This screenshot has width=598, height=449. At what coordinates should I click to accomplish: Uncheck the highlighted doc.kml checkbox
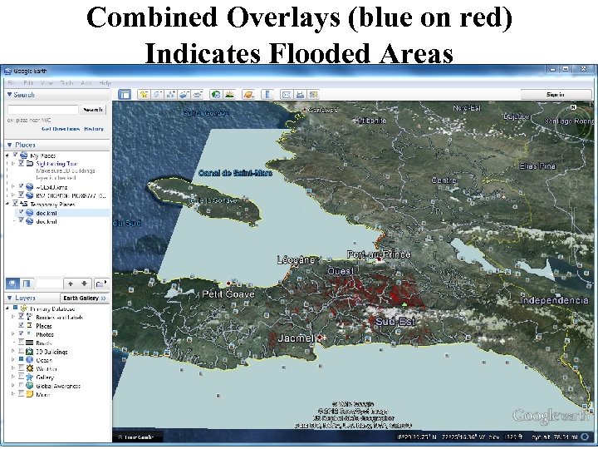[22, 213]
